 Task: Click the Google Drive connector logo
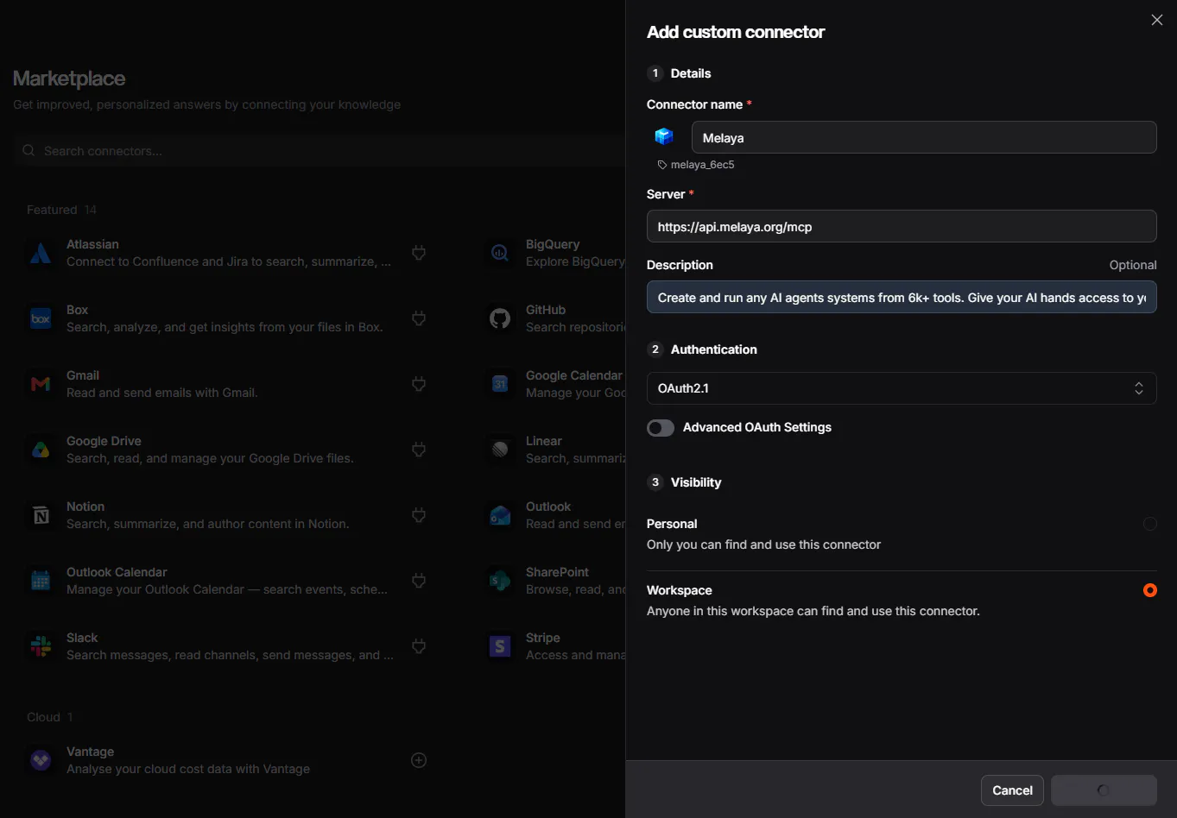pyautogui.click(x=41, y=450)
